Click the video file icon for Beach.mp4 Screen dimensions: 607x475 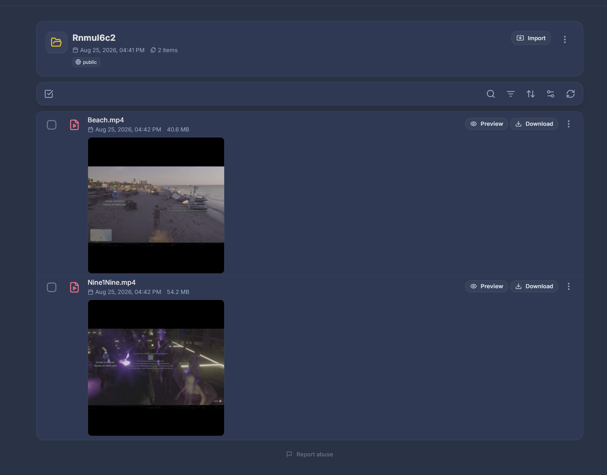click(x=74, y=125)
